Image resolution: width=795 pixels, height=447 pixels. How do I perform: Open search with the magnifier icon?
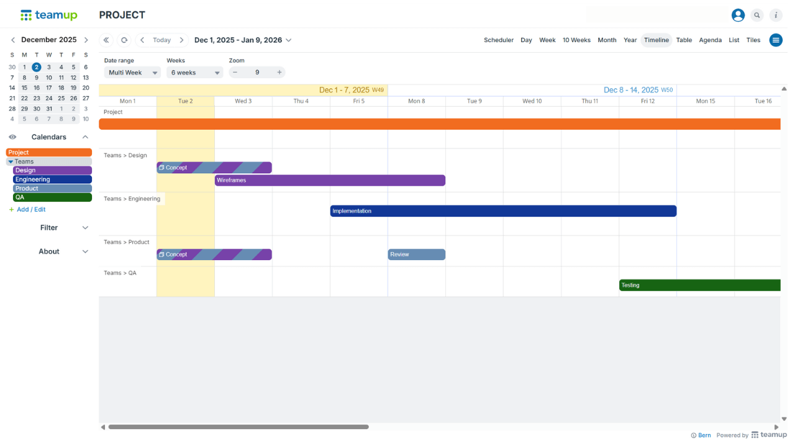pyautogui.click(x=757, y=16)
